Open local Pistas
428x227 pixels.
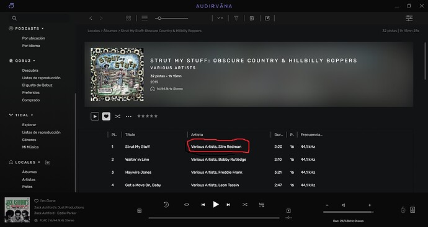(x=27, y=187)
